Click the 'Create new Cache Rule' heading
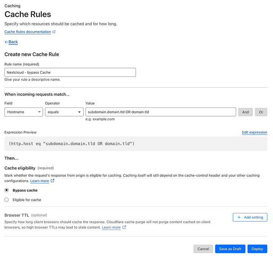Image resolution: width=273 pixels, height=257 pixels. click(32, 54)
